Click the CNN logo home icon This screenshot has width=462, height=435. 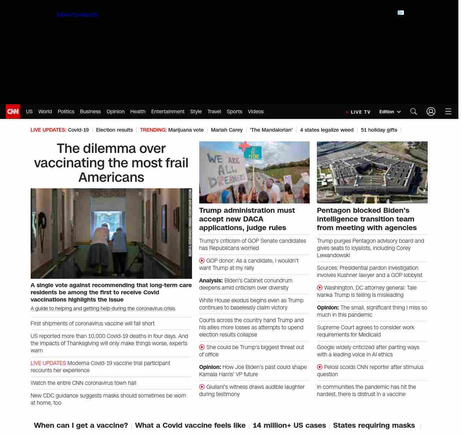(x=13, y=111)
